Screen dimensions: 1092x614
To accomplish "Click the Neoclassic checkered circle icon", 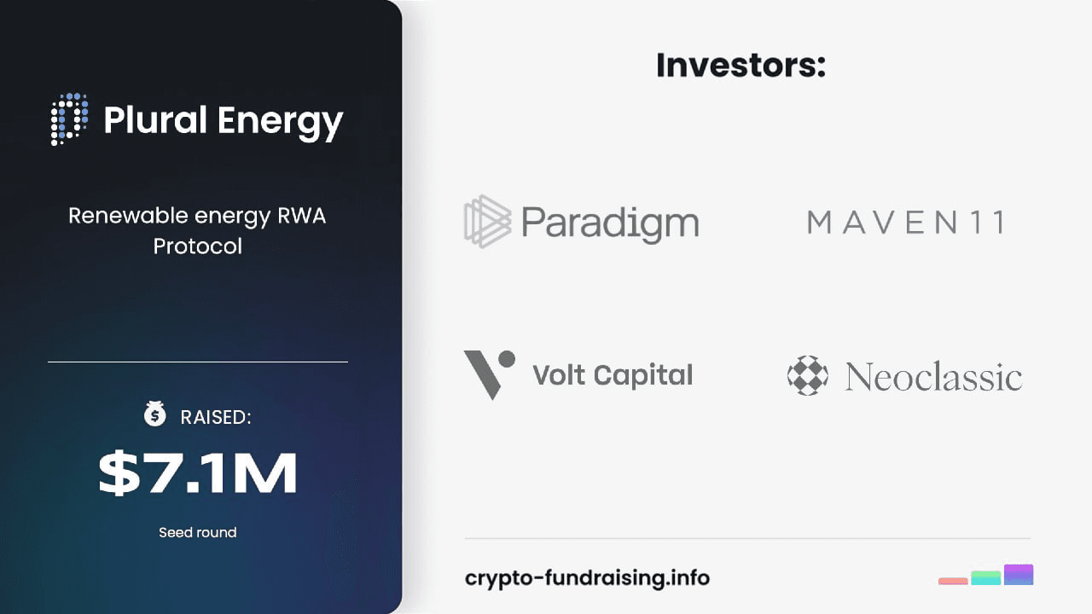I will point(807,375).
